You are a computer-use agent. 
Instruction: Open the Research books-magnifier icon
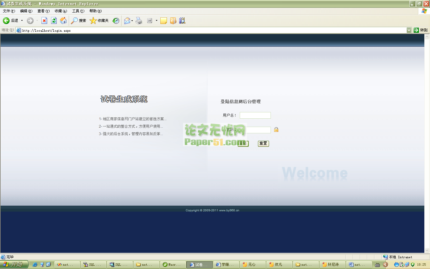click(x=182, y=21)
